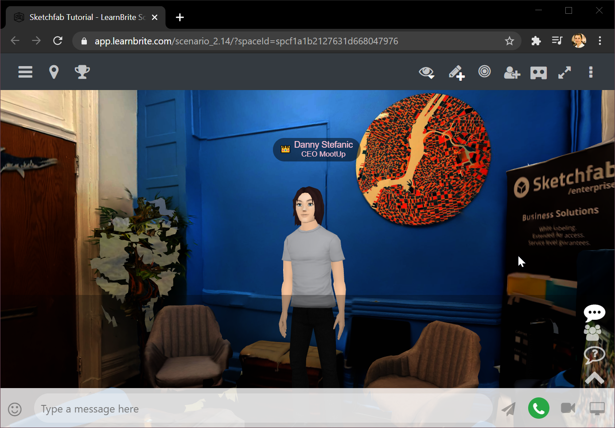
Task: Start a voice call with green phone
Action: coord(539,408)
